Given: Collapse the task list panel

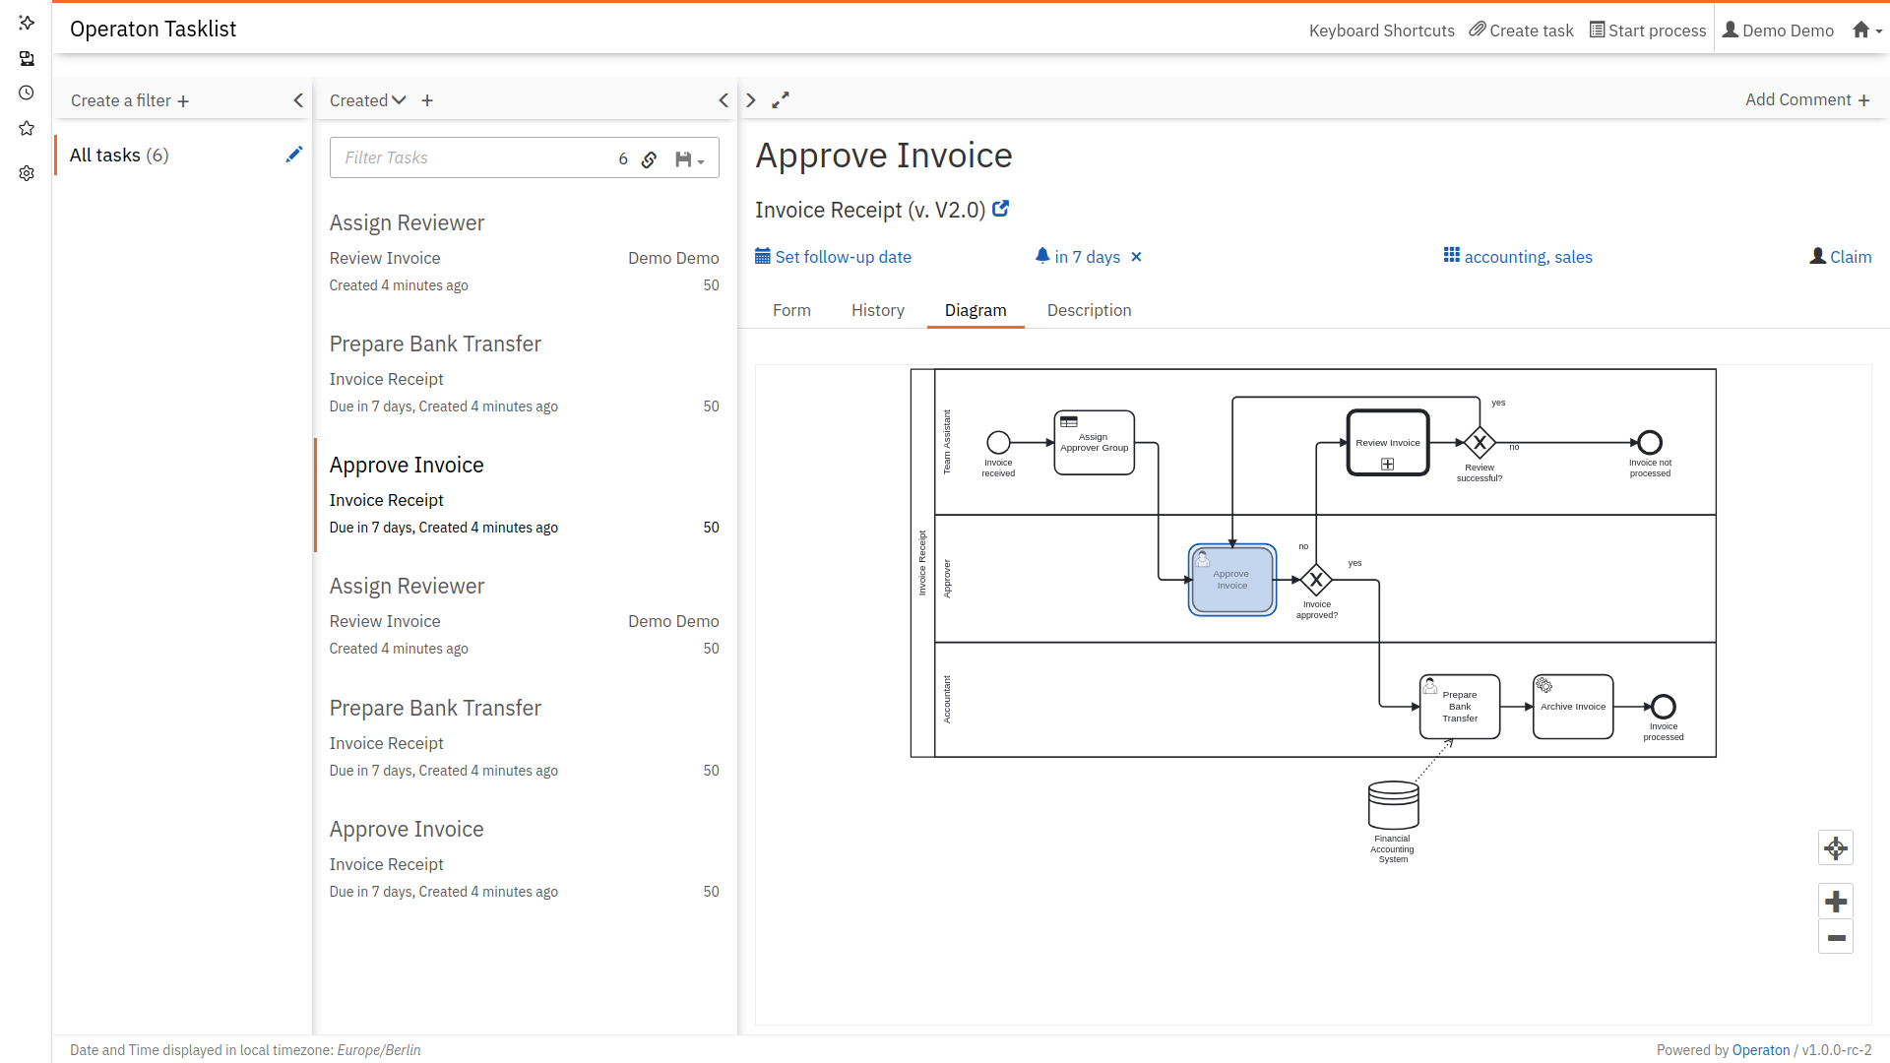Looking at the screenshot, I should [x=724, y=100].
